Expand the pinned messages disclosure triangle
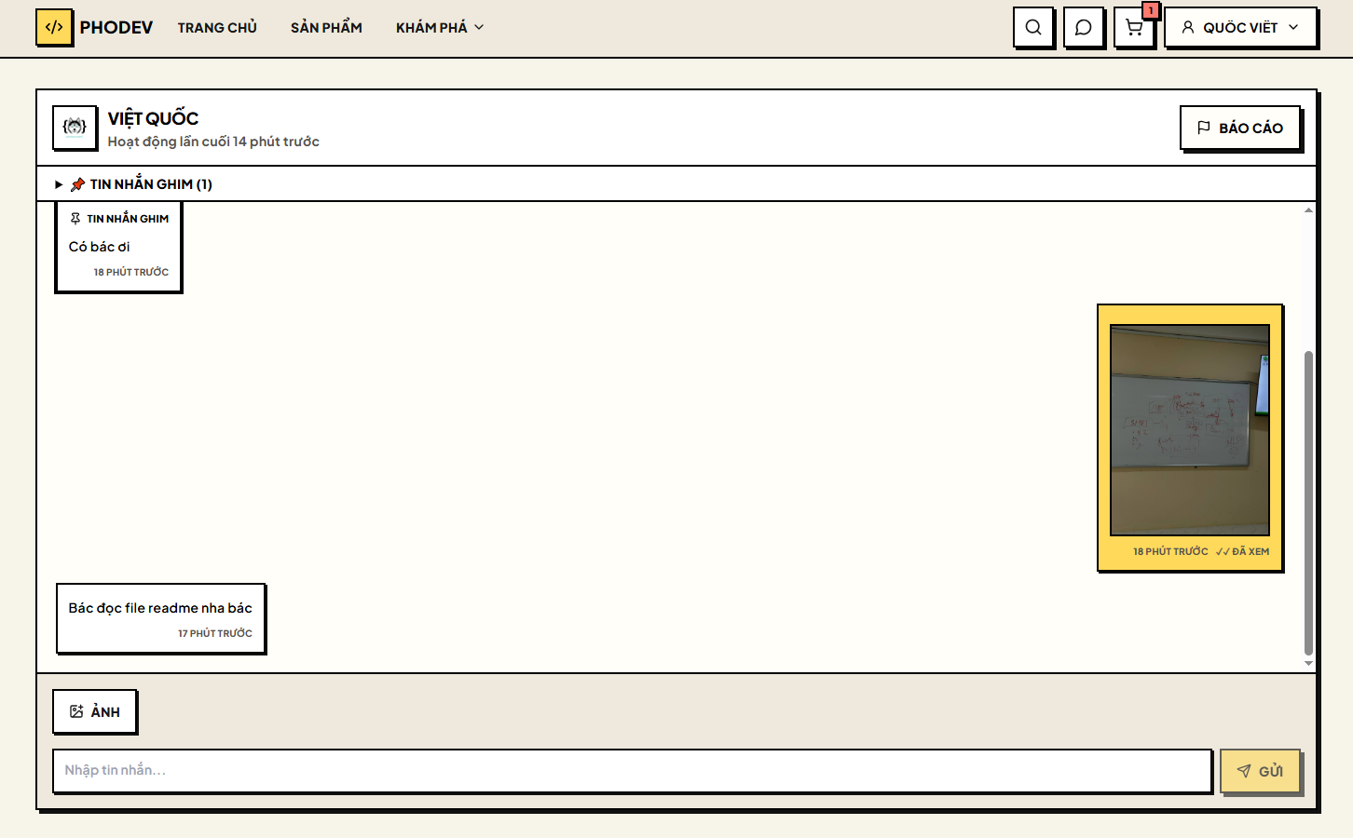The height and width of the screenshot is (838, 1353). [x=59, y=184]
